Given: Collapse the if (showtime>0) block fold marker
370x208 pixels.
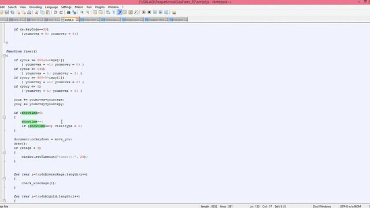Looking at the screenshot, I should (4, 117).
